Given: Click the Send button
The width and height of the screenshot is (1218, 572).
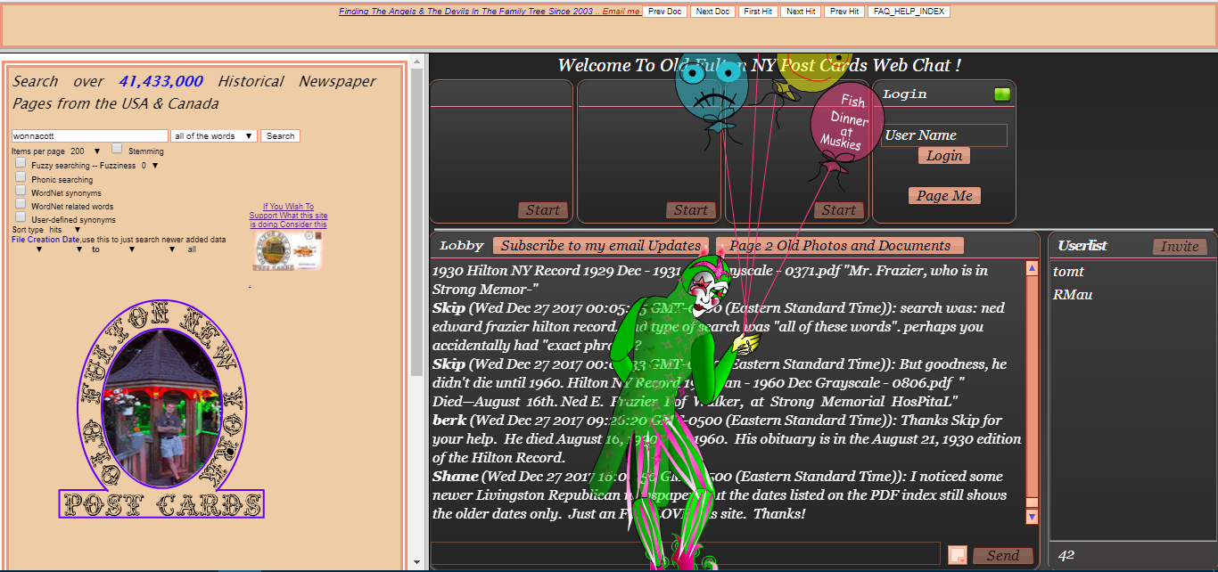Looking at the screenshot, I should pos(1003,555).
